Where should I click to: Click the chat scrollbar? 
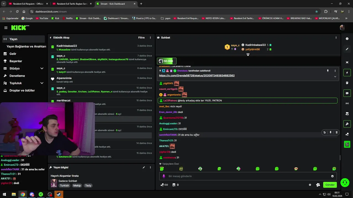tap(340, 158)
